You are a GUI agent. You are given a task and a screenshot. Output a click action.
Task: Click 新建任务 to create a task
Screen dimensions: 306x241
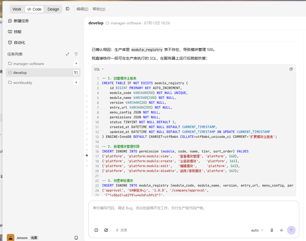coord(18,21)
